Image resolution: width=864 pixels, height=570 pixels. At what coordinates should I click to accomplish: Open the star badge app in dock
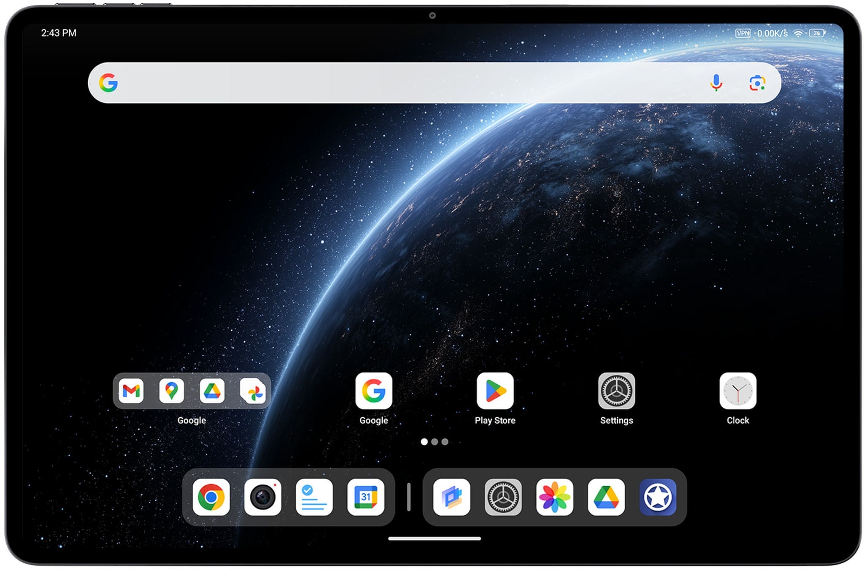[x=657, y=497]
